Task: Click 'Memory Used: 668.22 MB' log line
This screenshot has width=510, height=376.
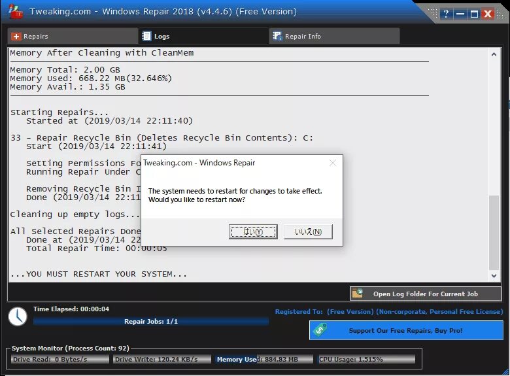Action: point(91,78)
